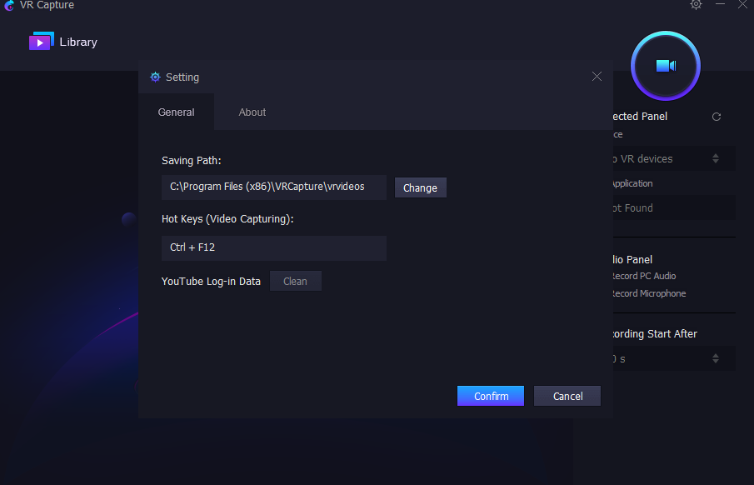
Task: Open the Recording Start After delay dropdown
Action: tap(674, 358)
